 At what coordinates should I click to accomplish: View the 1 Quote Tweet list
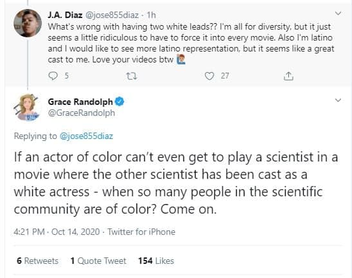(x=98, y=261)
